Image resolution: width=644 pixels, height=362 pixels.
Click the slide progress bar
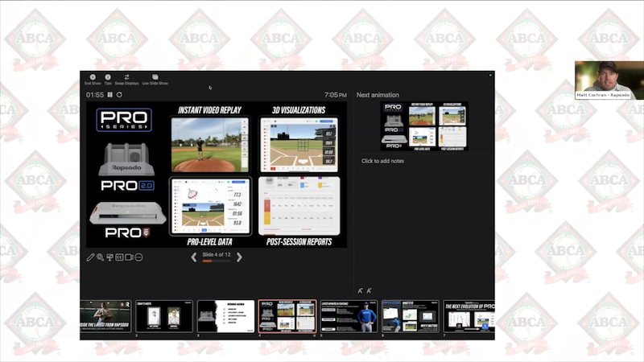tap(217, 261)
